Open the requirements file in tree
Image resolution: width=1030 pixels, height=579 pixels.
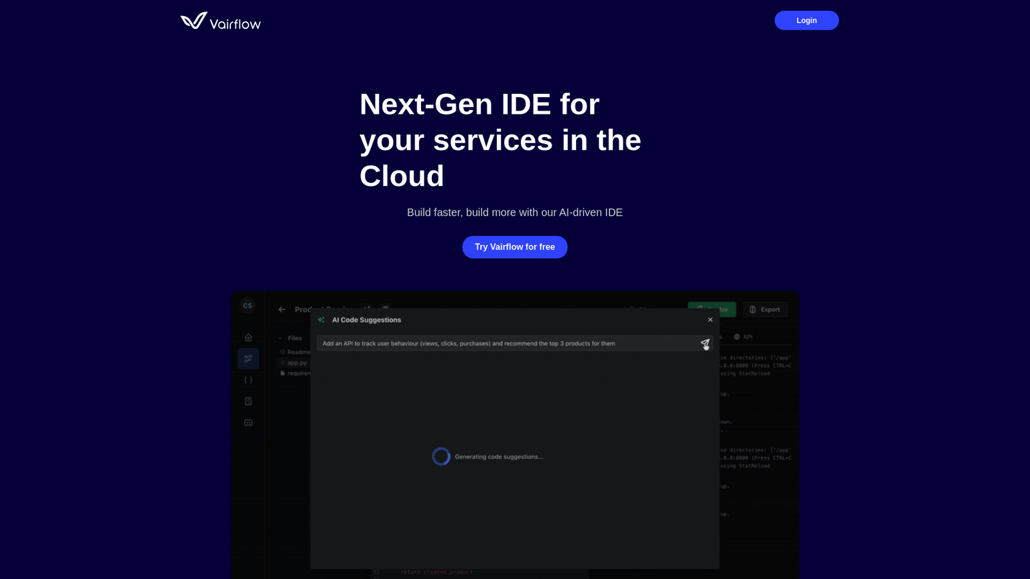coord(295,373)
